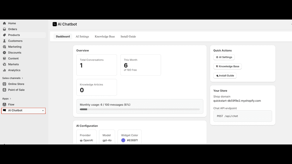Go to Customers in the sidebar
The image size is (292, 164).
tap(23, 41)
